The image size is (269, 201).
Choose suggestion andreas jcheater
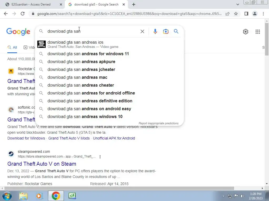(109, 69)
